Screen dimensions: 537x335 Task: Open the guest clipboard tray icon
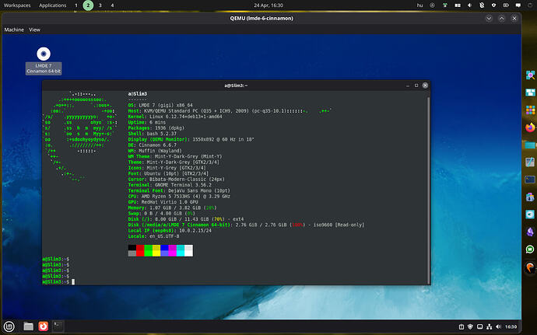[x=462, y=326]
